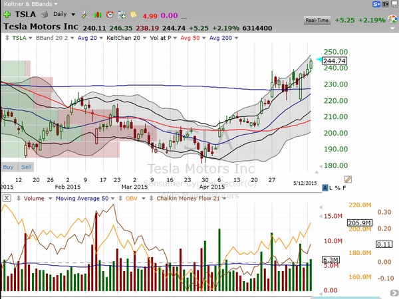This screenshot has height=299, width=399.
Task: Click the blue S icon at top right
Action: (376, 4)
